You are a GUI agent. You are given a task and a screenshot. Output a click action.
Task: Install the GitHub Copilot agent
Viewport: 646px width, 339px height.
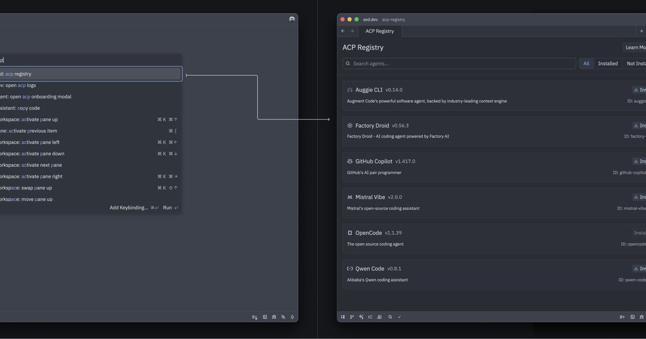click(640, 161)
